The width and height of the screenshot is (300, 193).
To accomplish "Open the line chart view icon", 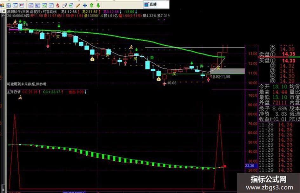I will pos(31,5).
